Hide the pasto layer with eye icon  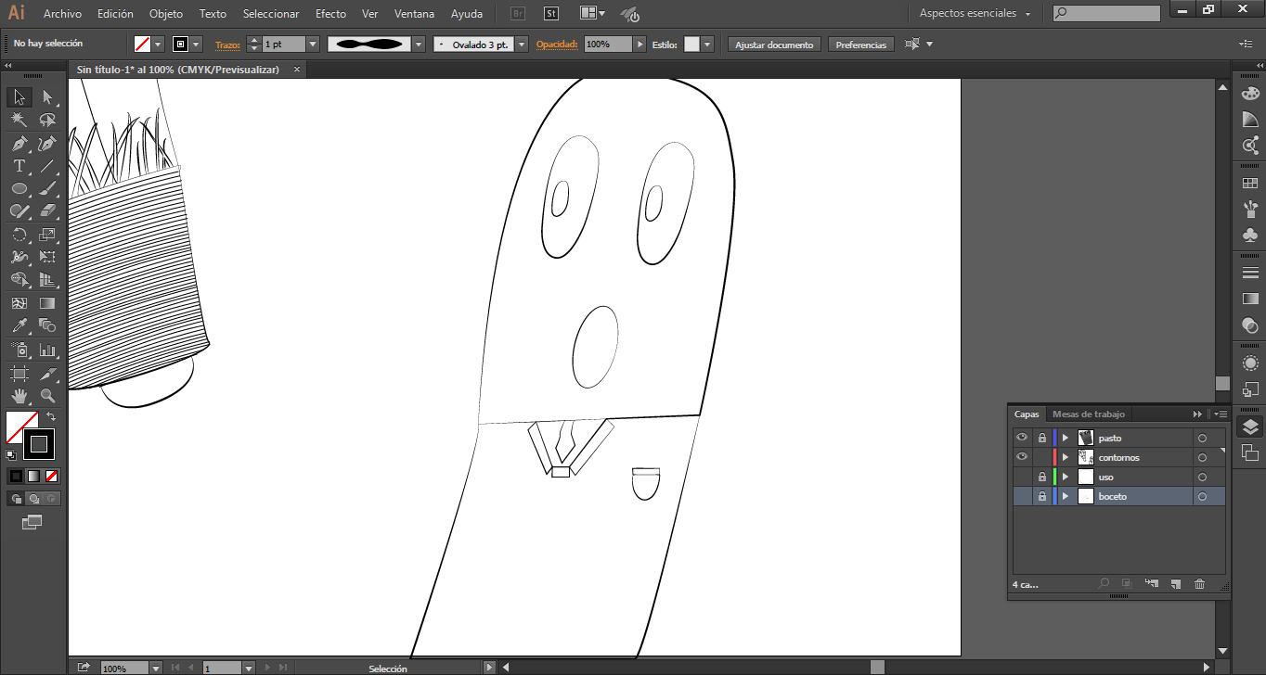pyautogui.click(x=1022, y=438)
